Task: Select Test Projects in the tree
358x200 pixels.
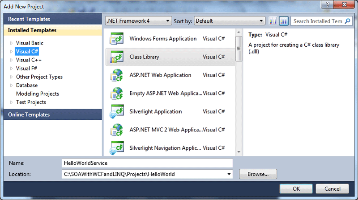Action: (31, 102)
